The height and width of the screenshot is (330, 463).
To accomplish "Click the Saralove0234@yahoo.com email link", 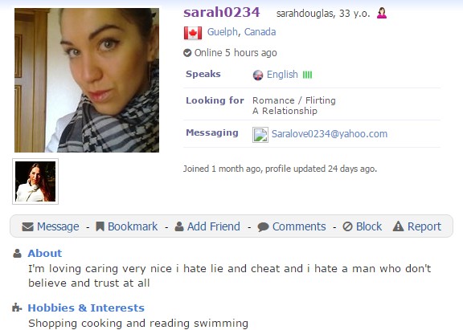I will pos(330,134).
